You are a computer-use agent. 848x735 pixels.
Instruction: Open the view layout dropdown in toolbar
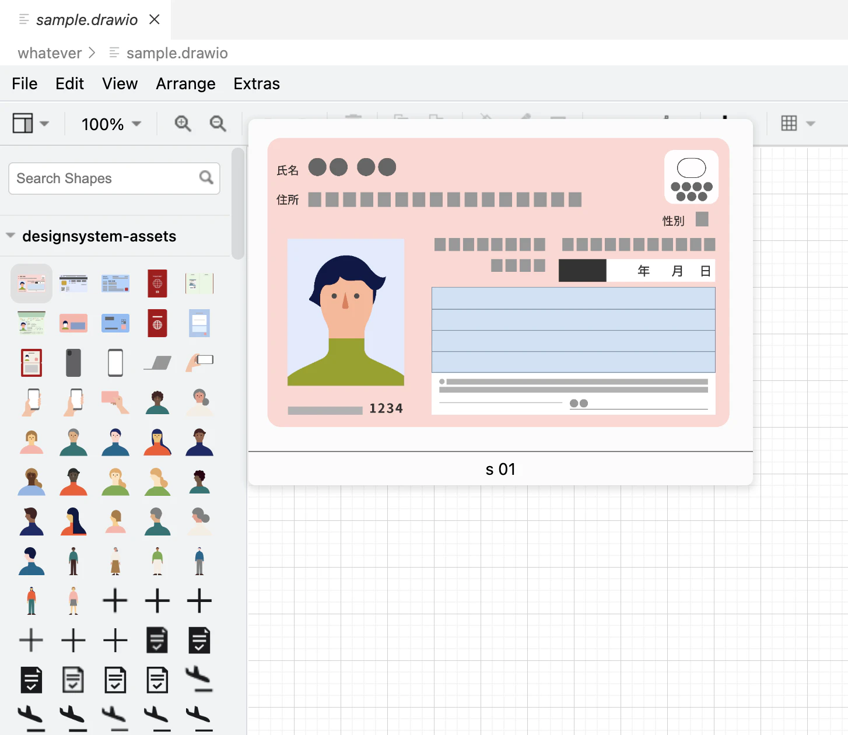point(31,124)
